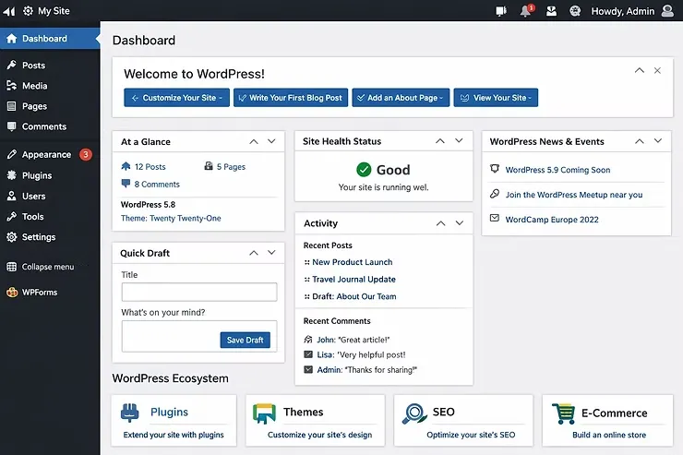The height and width of the screenshot is (455, 683).
Task: Move Site Health Status widget down
Action: click(x=459, y=140)
